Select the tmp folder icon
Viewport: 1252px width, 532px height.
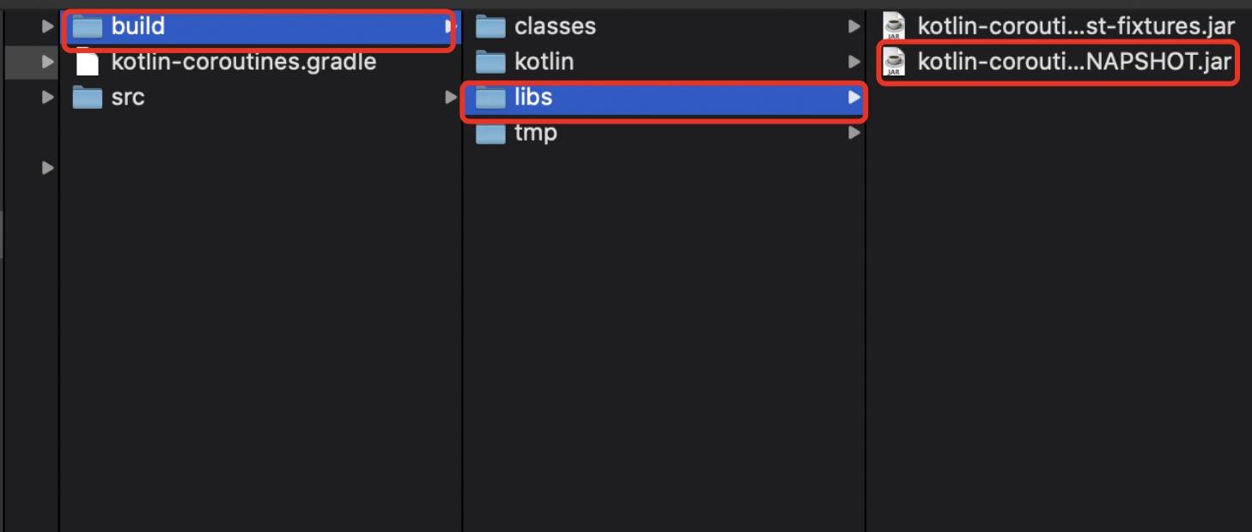(490, 134)
